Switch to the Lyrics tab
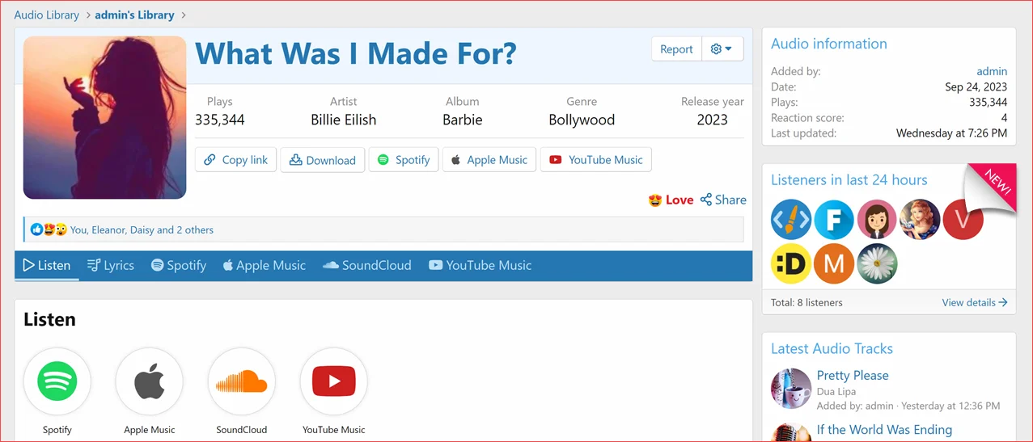 click(111, 265)
